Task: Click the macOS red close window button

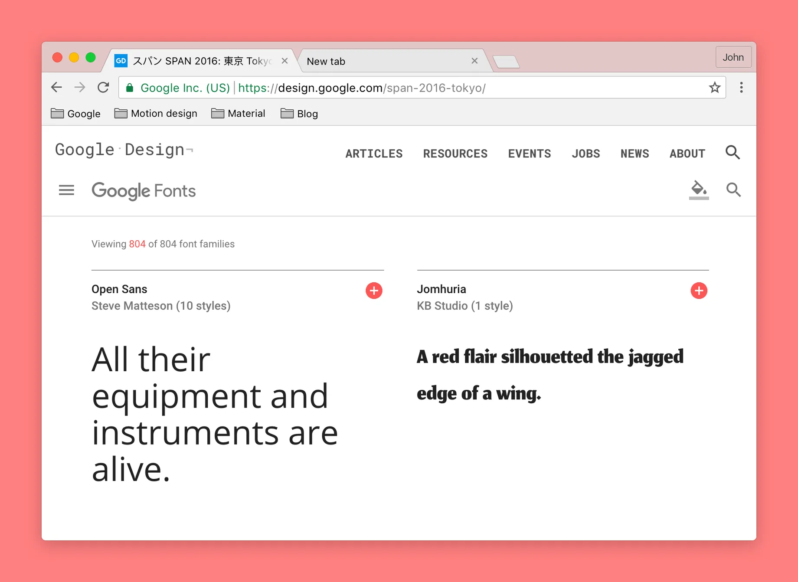Action: pyautogui.click(x=57, y=57)
